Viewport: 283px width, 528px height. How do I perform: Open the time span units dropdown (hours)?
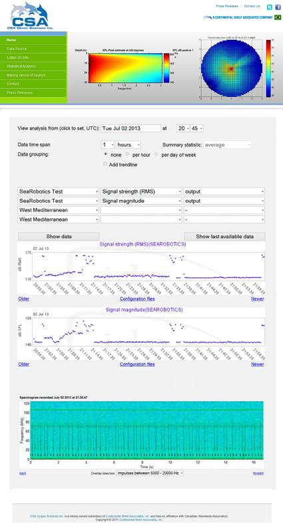[128, 145]
